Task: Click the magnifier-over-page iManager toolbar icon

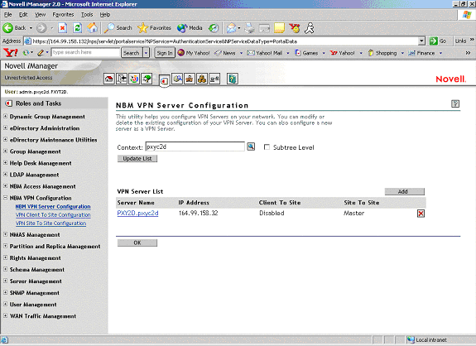Action: (x=177, y=79)
